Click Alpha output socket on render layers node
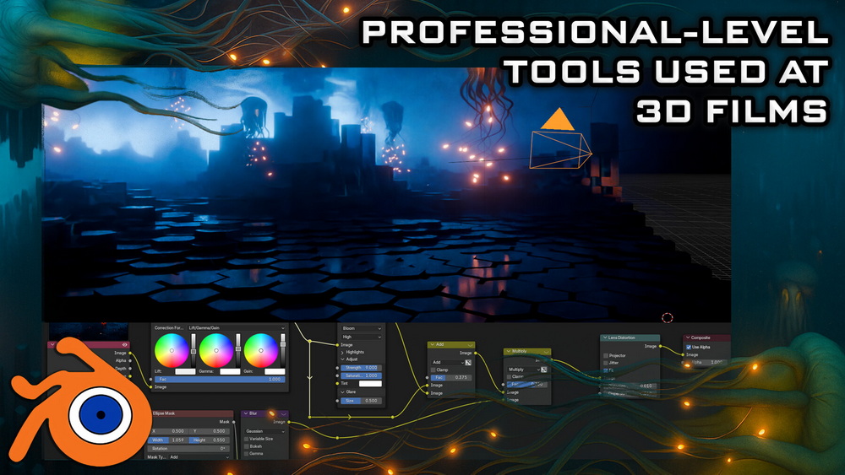Viewport: 845px width, 475px height. 130,360
